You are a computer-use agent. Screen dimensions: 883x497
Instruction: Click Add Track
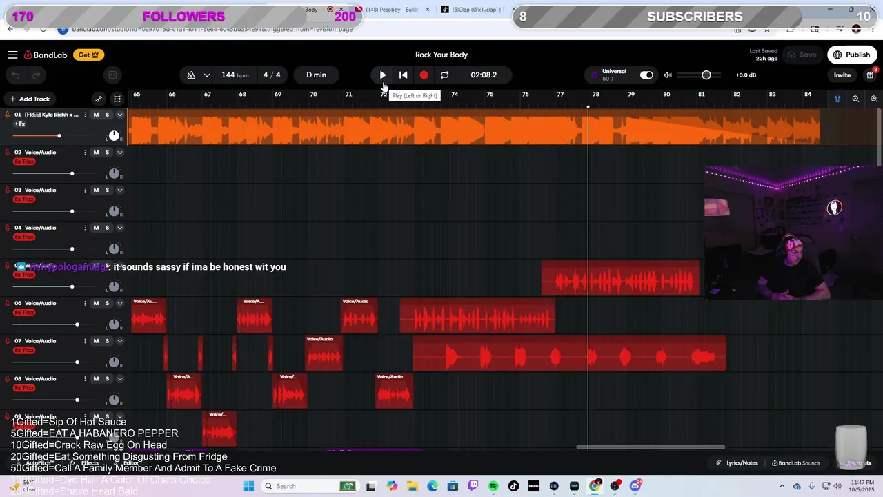30,99
